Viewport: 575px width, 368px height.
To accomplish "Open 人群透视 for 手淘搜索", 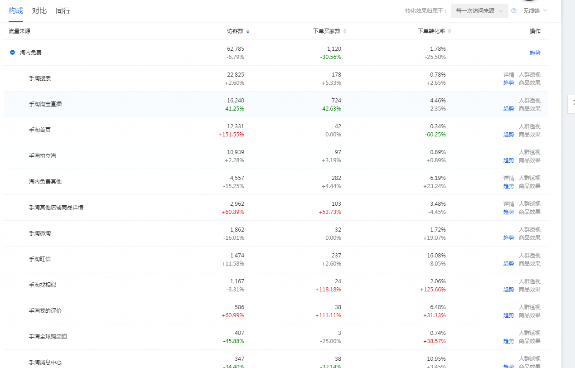I will 530,74.
